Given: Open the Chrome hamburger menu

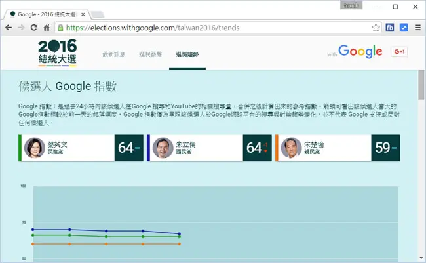Looking at the screenshot, I should (418, 28).
